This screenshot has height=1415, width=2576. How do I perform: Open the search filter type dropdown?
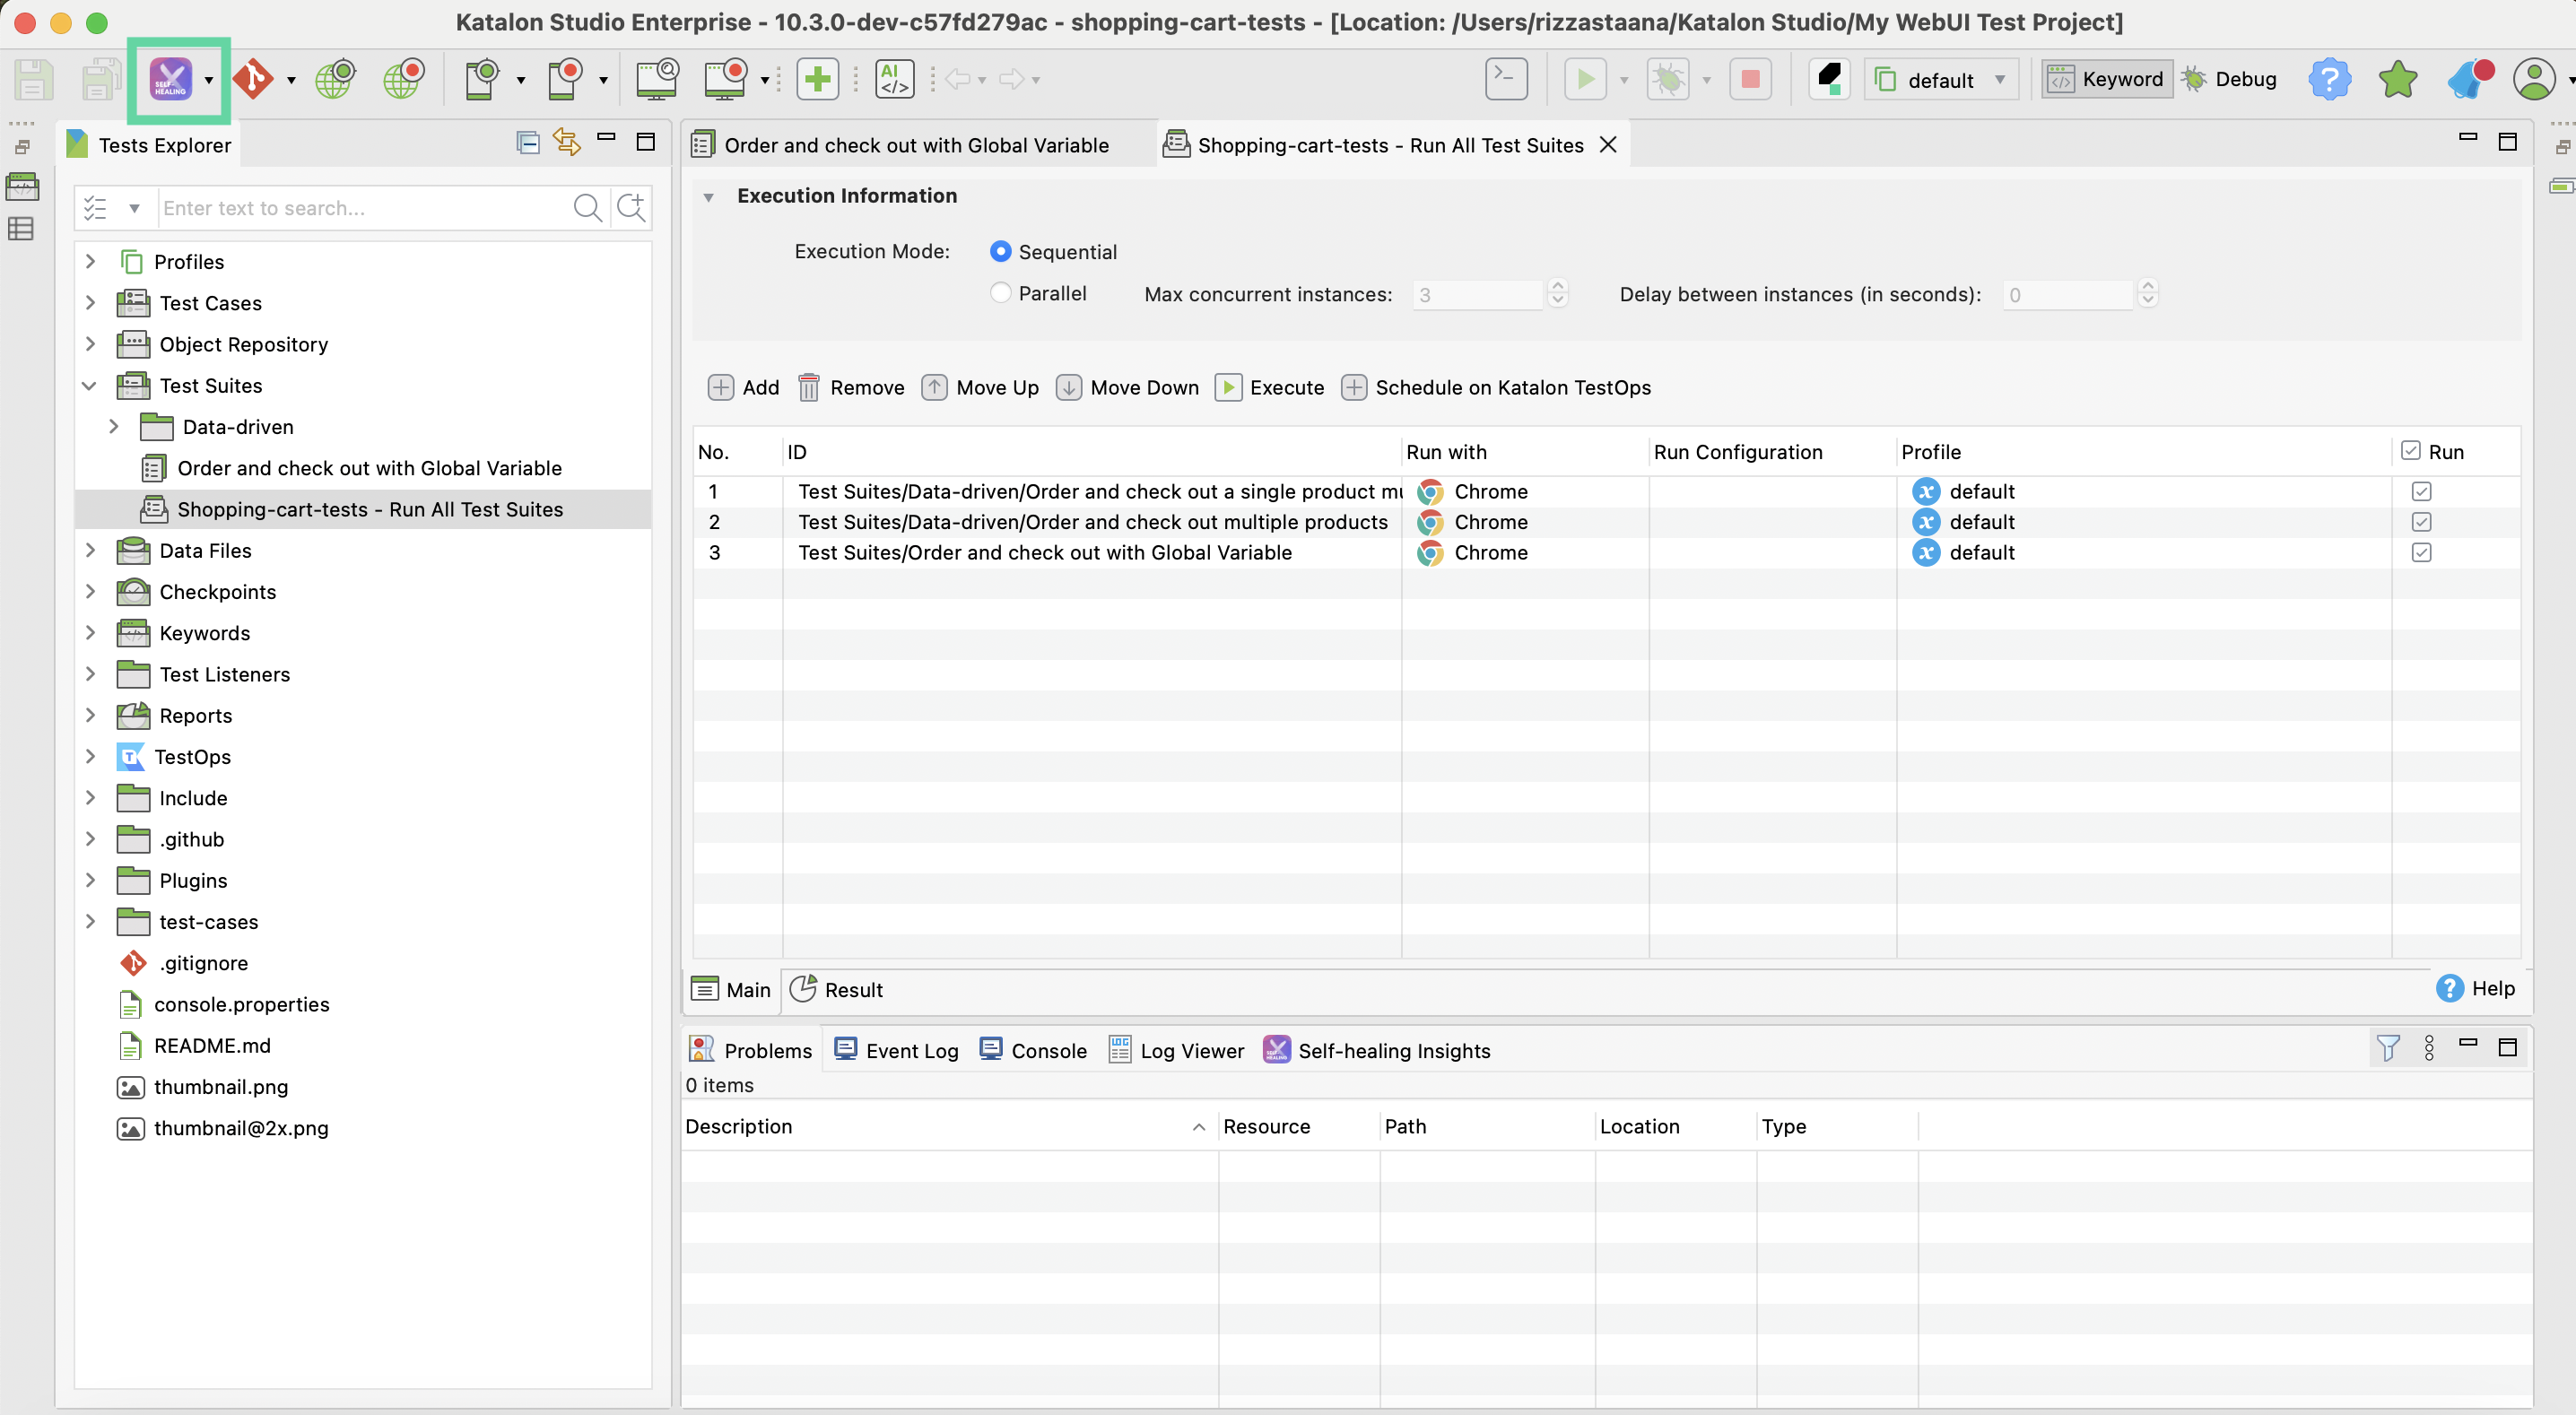click(134, 208)
